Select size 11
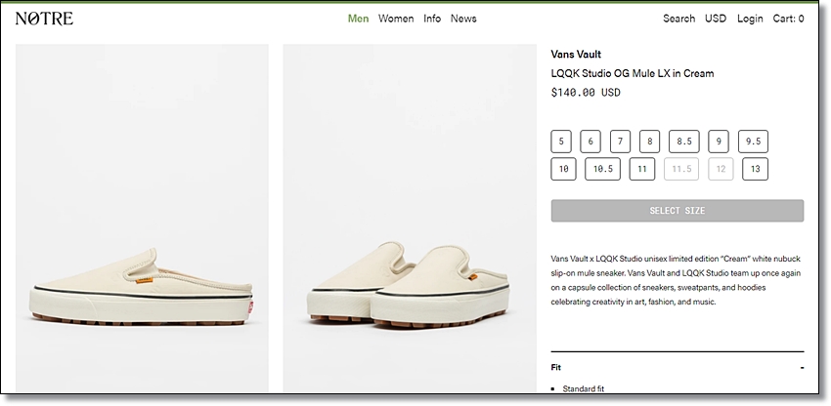 (x=641, y=169)
